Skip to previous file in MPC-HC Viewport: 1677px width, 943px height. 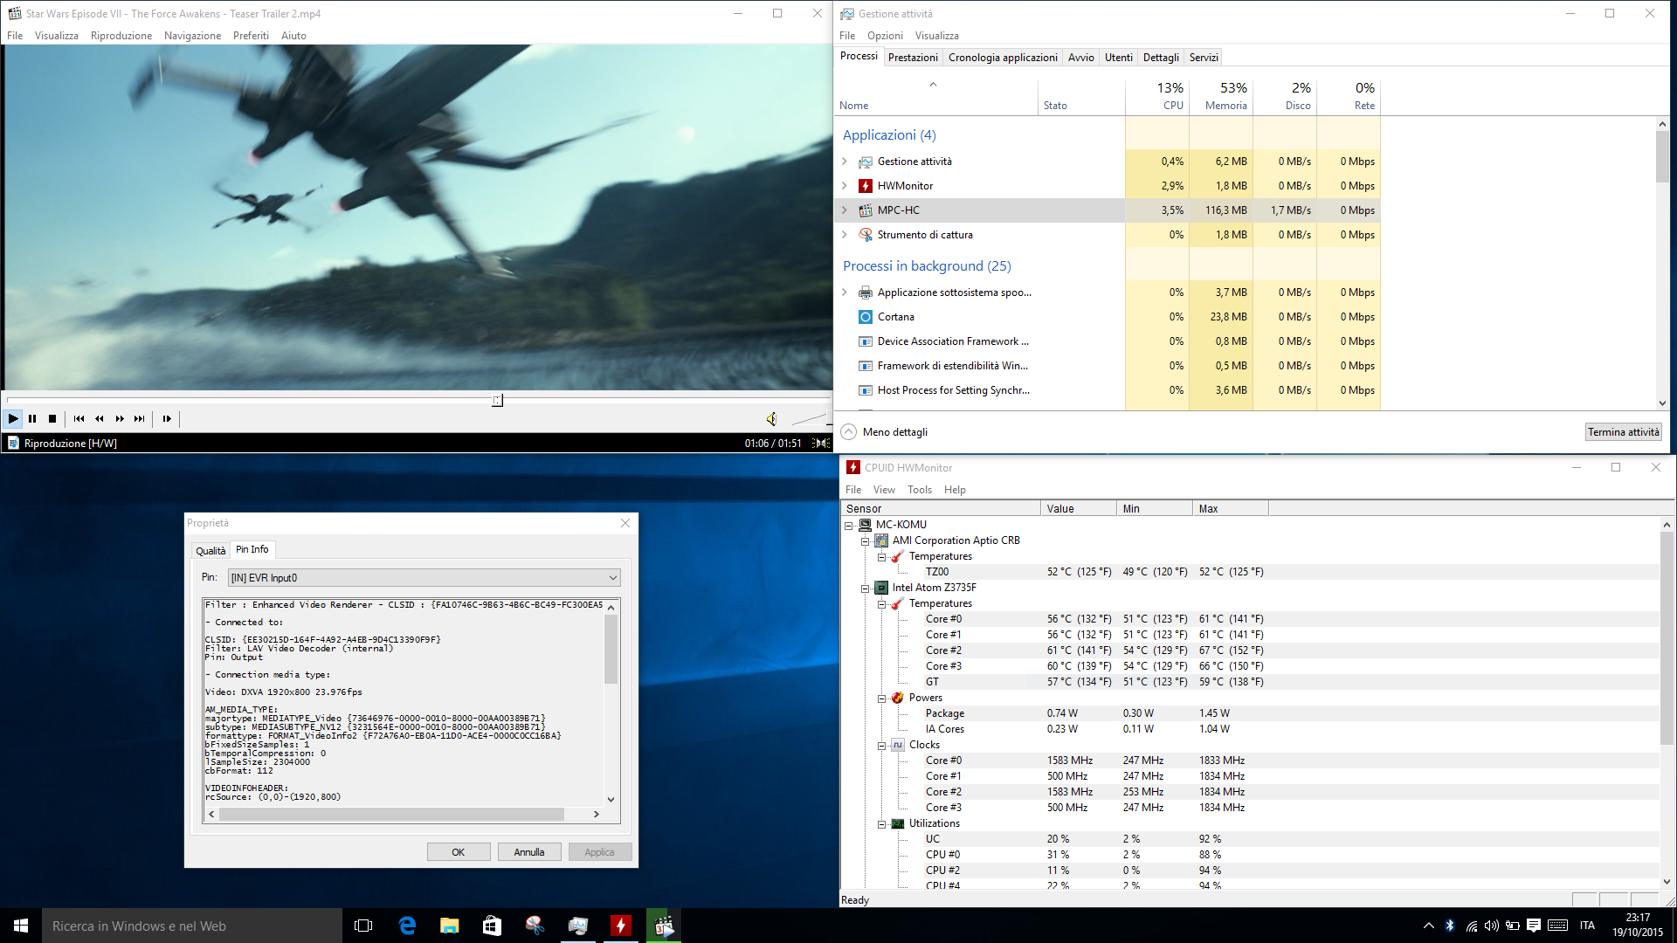(79, 419)
